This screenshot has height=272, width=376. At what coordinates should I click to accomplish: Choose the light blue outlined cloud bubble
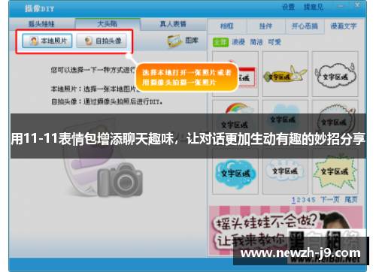[x=285, y=171]
